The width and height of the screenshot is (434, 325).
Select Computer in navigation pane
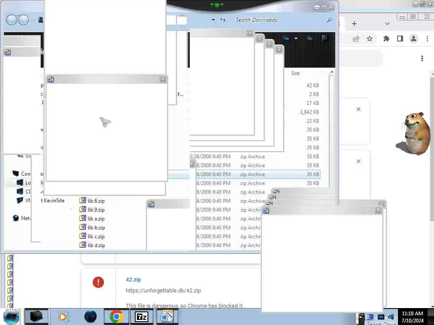(x=22, y=174)
